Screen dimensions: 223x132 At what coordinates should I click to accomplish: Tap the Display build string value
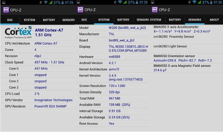click(128, 49)
